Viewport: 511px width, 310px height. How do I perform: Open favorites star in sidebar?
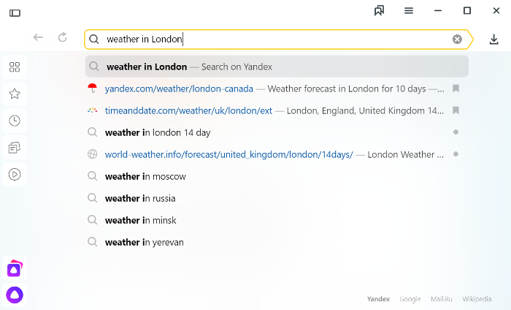pos(15,94)
